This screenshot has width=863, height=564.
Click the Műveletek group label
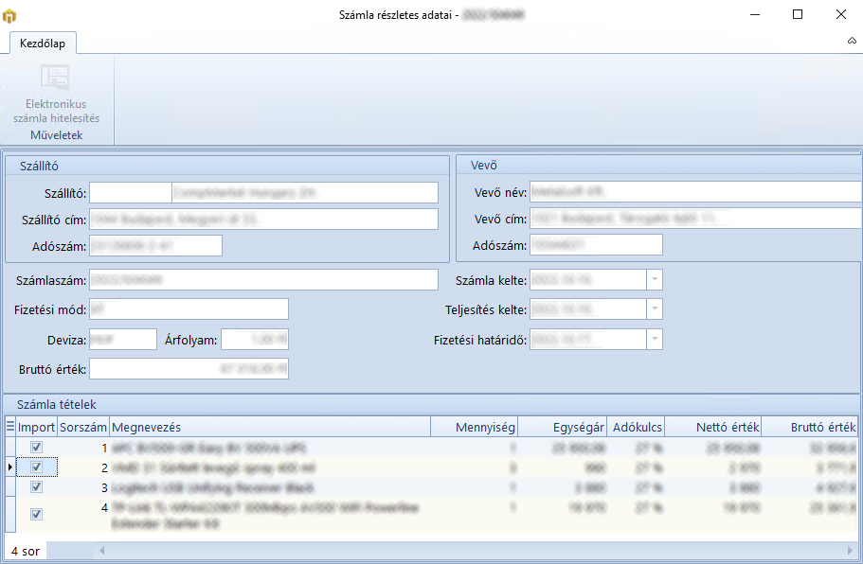click(x=55, y=133)
